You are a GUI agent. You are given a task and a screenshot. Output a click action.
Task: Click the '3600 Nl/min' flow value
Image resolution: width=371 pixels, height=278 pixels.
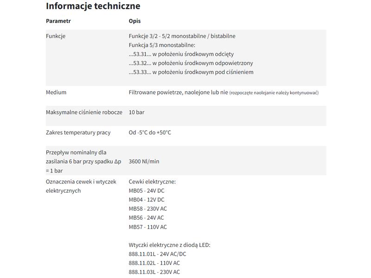[144, 161]
